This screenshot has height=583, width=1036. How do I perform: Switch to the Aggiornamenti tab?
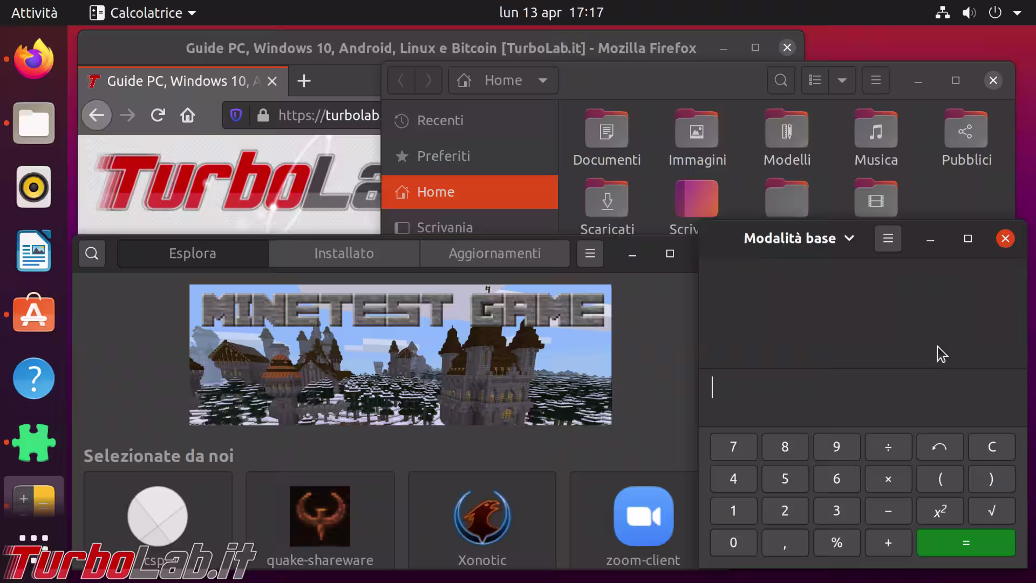(x=494, y=253)
